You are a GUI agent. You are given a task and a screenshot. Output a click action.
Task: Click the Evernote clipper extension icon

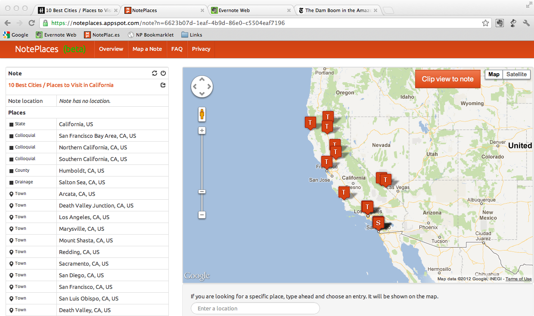click(500, 23)
